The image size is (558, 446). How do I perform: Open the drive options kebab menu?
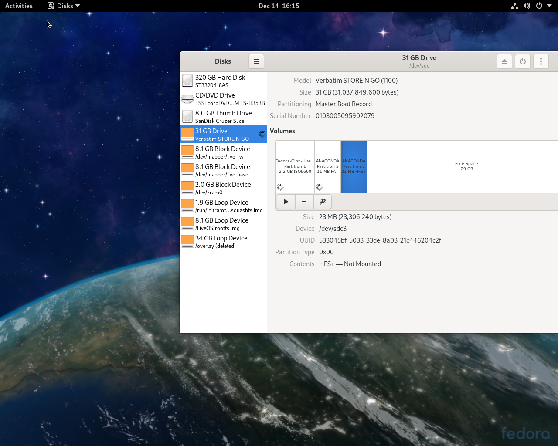click(541, 61)
